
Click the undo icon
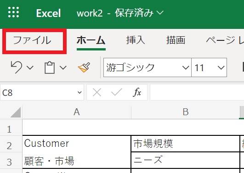(17, 67)
